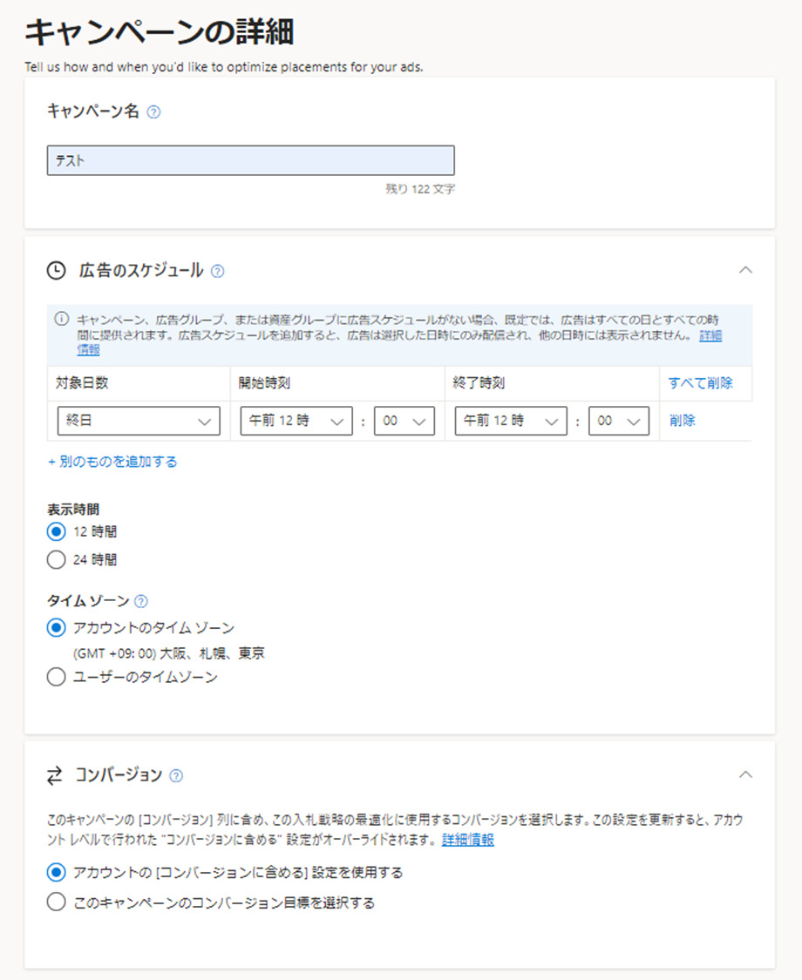The image size is (802, 980).
Task: Select the 12 時間 display option
Action: pos(57,531)
